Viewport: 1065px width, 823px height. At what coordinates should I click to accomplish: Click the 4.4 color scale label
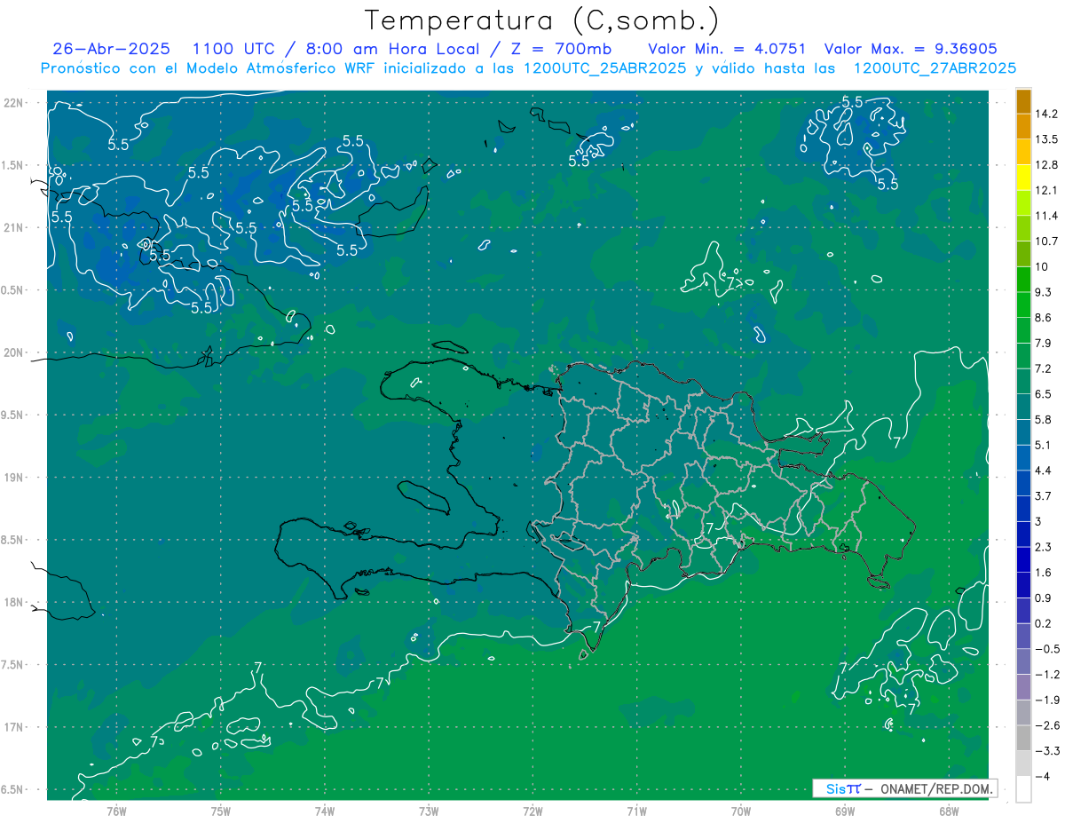coord(1044,471)
